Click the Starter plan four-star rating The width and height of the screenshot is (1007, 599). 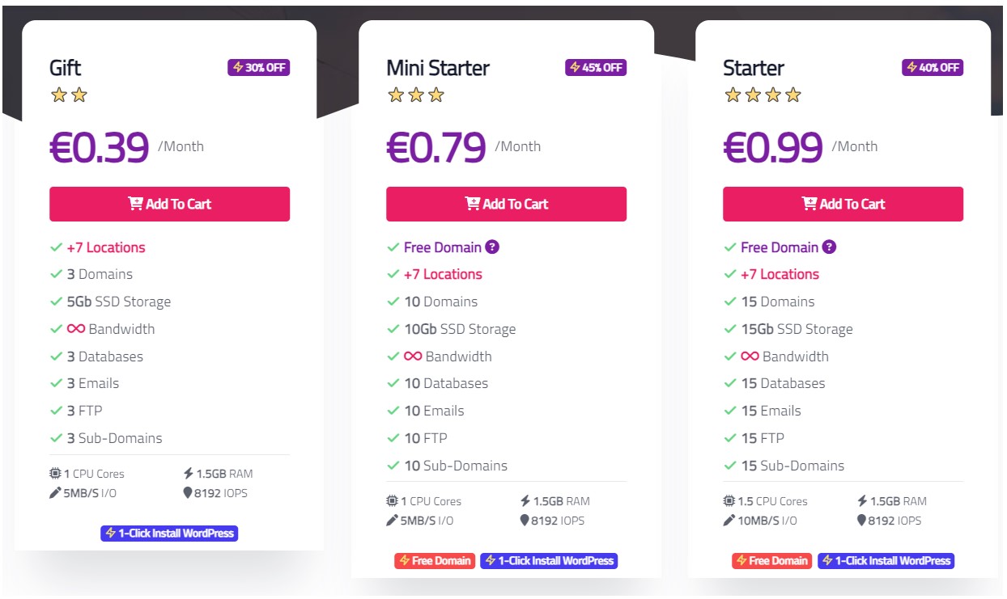coord(763,95)
